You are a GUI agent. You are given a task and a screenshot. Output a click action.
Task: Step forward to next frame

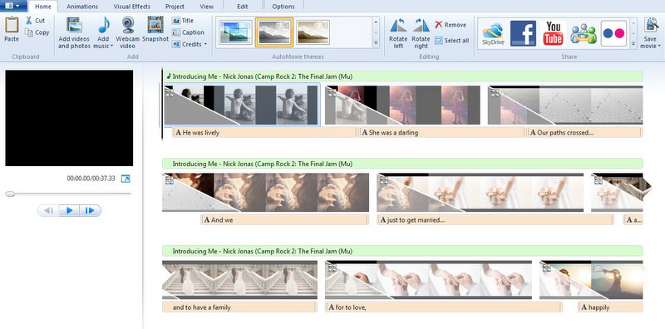coord(90,210)
